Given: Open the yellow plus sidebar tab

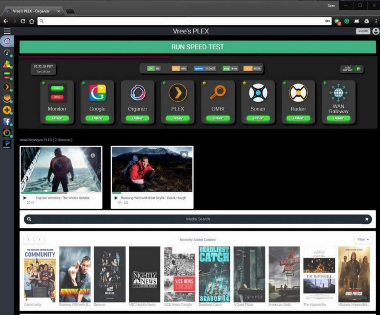Looking at the screenshot, I should pyautogui.click(x=7, y=110).
